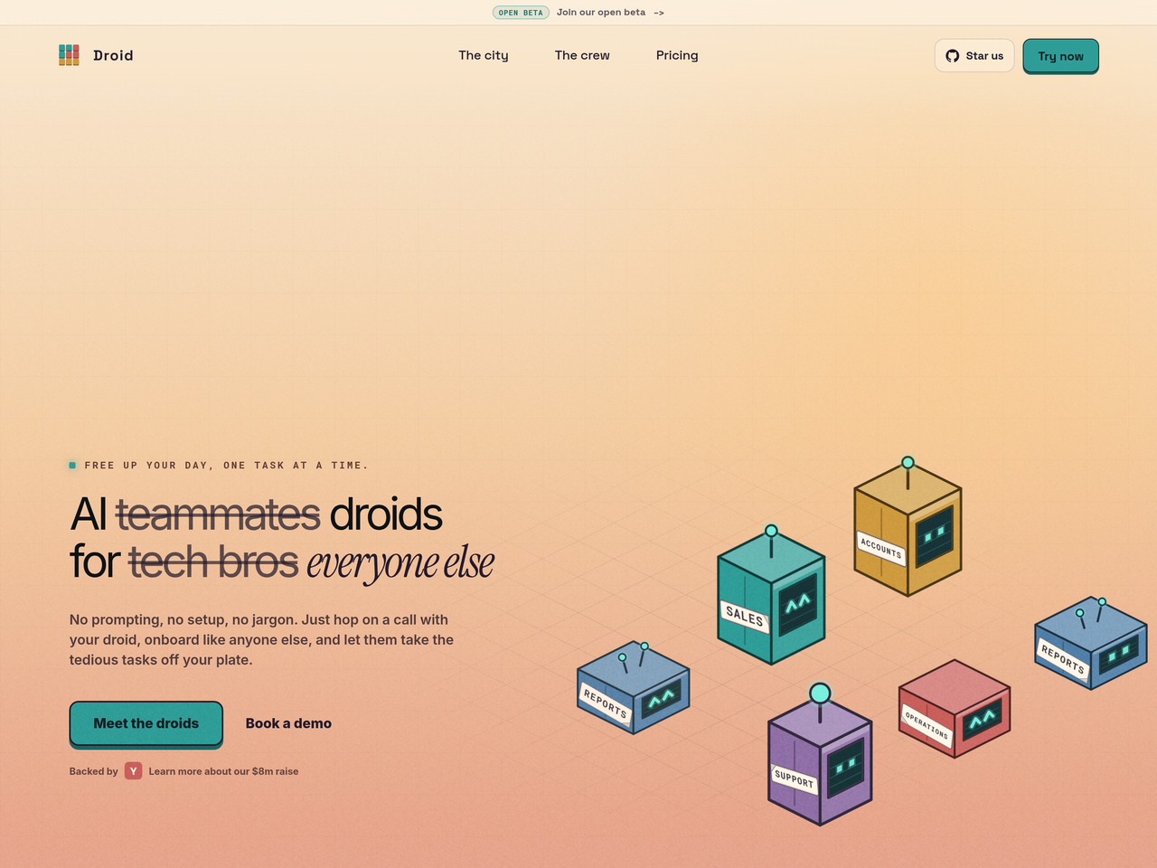Click the Try now button
The width and height of the screenshot is (1157, 868).
1060,56
